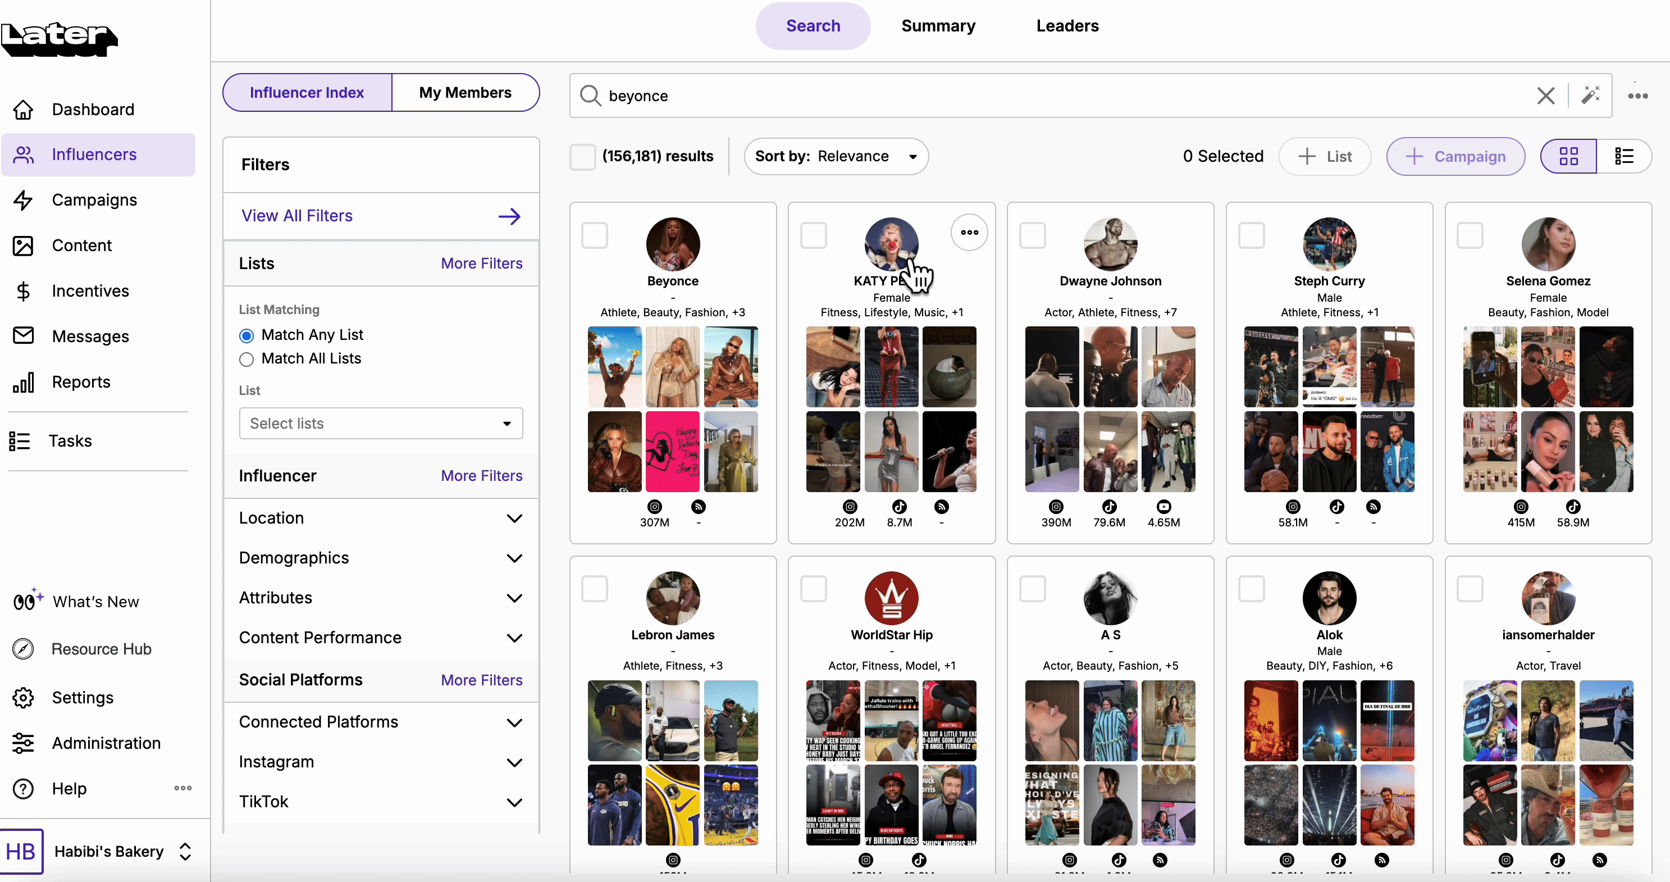This screenshot has width=1670, height=882.
Task: Tick the select-all results checkbox
Action: 582,157
